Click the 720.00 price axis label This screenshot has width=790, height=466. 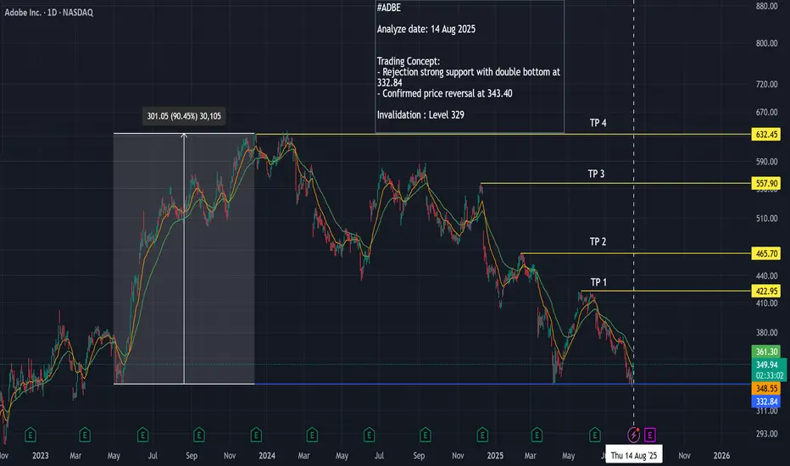pyautogui.click(x=766, y=84)
